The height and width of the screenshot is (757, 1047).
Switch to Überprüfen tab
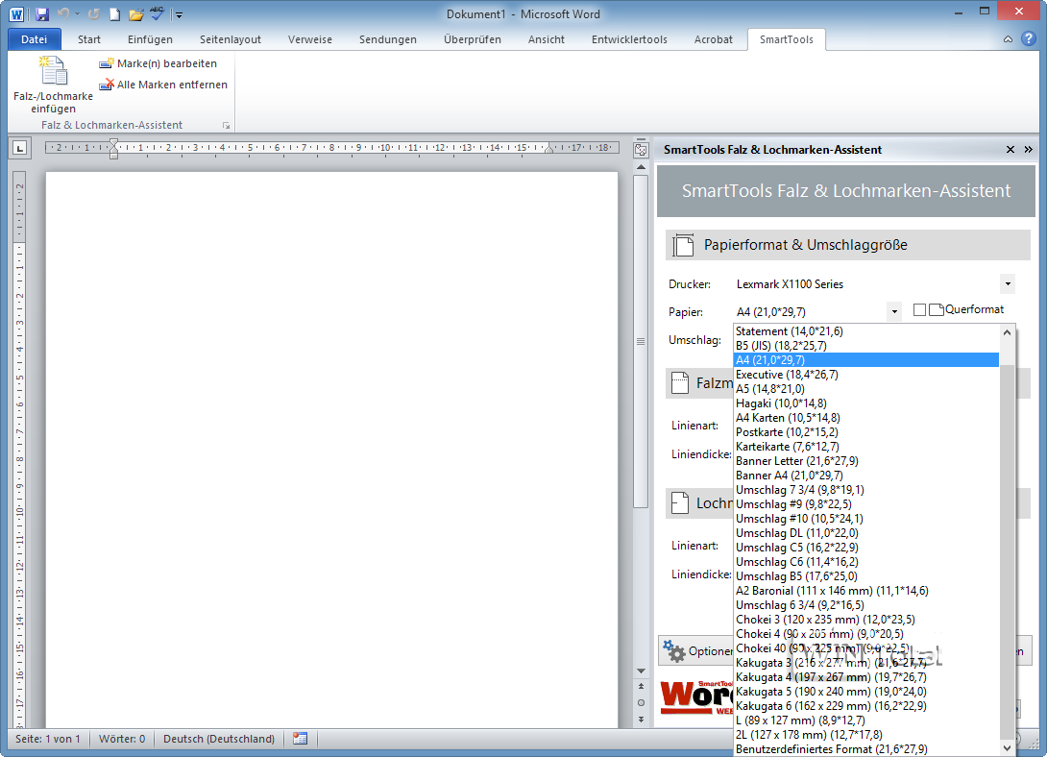coord(472,39)
